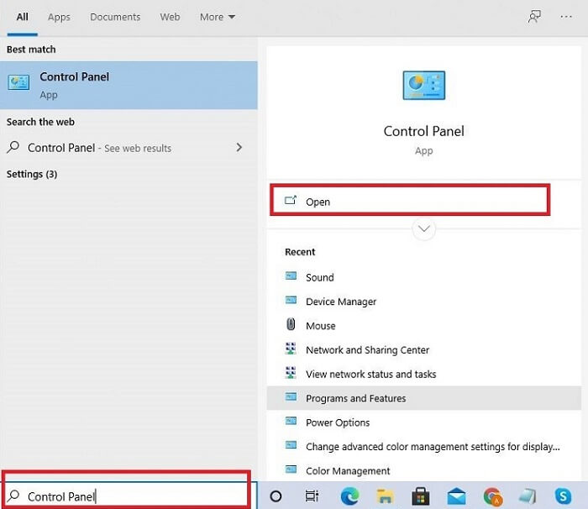
Task: Click the Task View taskbar icon
Action: pos(312,496)
